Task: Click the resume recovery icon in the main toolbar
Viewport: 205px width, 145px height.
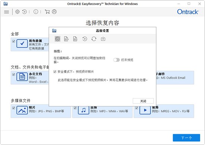Action: (25, 12)
